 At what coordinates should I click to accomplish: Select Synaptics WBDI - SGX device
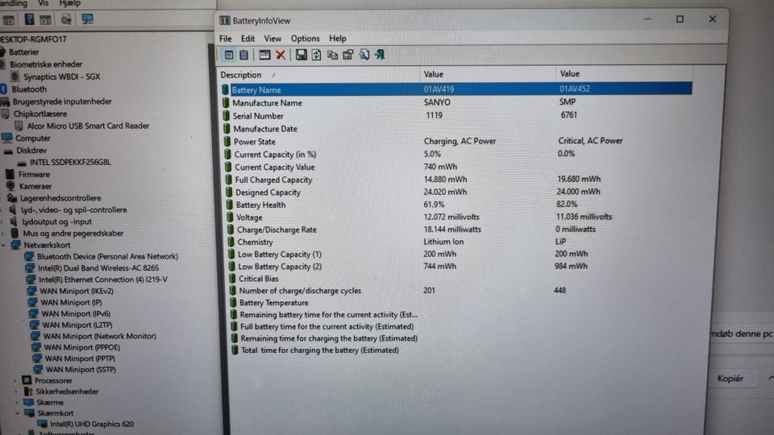point(62,77)
